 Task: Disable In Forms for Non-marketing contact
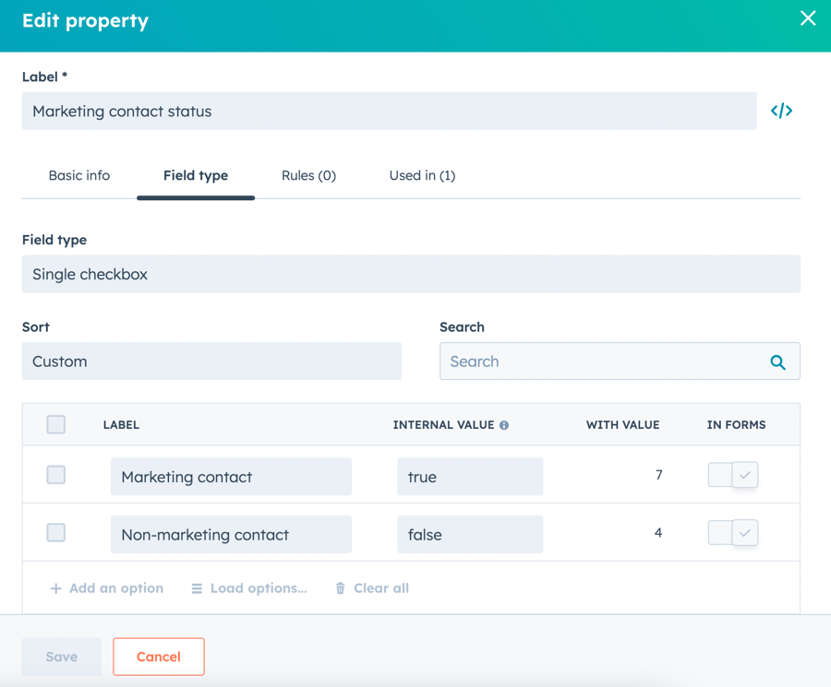pos(732,532)
